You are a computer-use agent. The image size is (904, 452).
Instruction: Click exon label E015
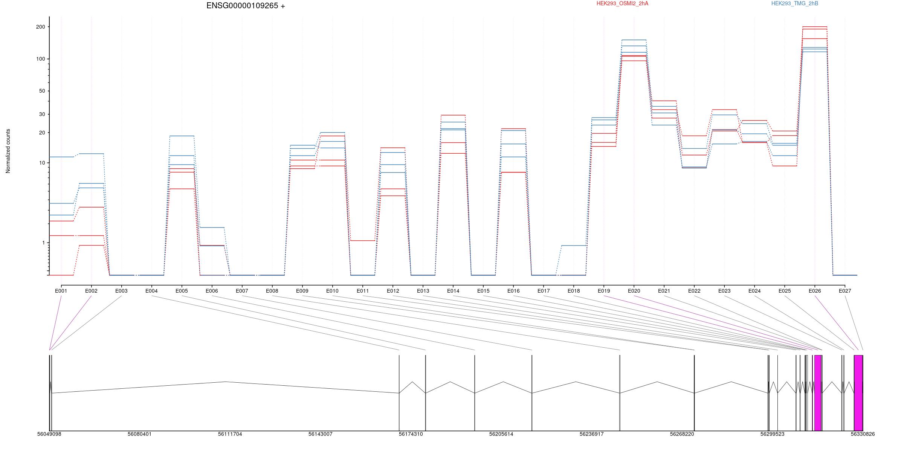pyautogui.click(x=483, y=291)
